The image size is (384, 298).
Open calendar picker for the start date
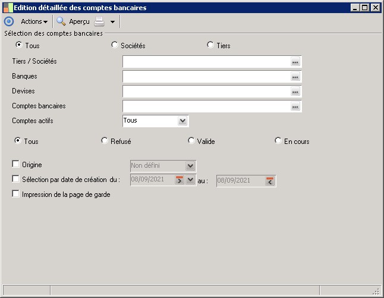click(180, 180)
